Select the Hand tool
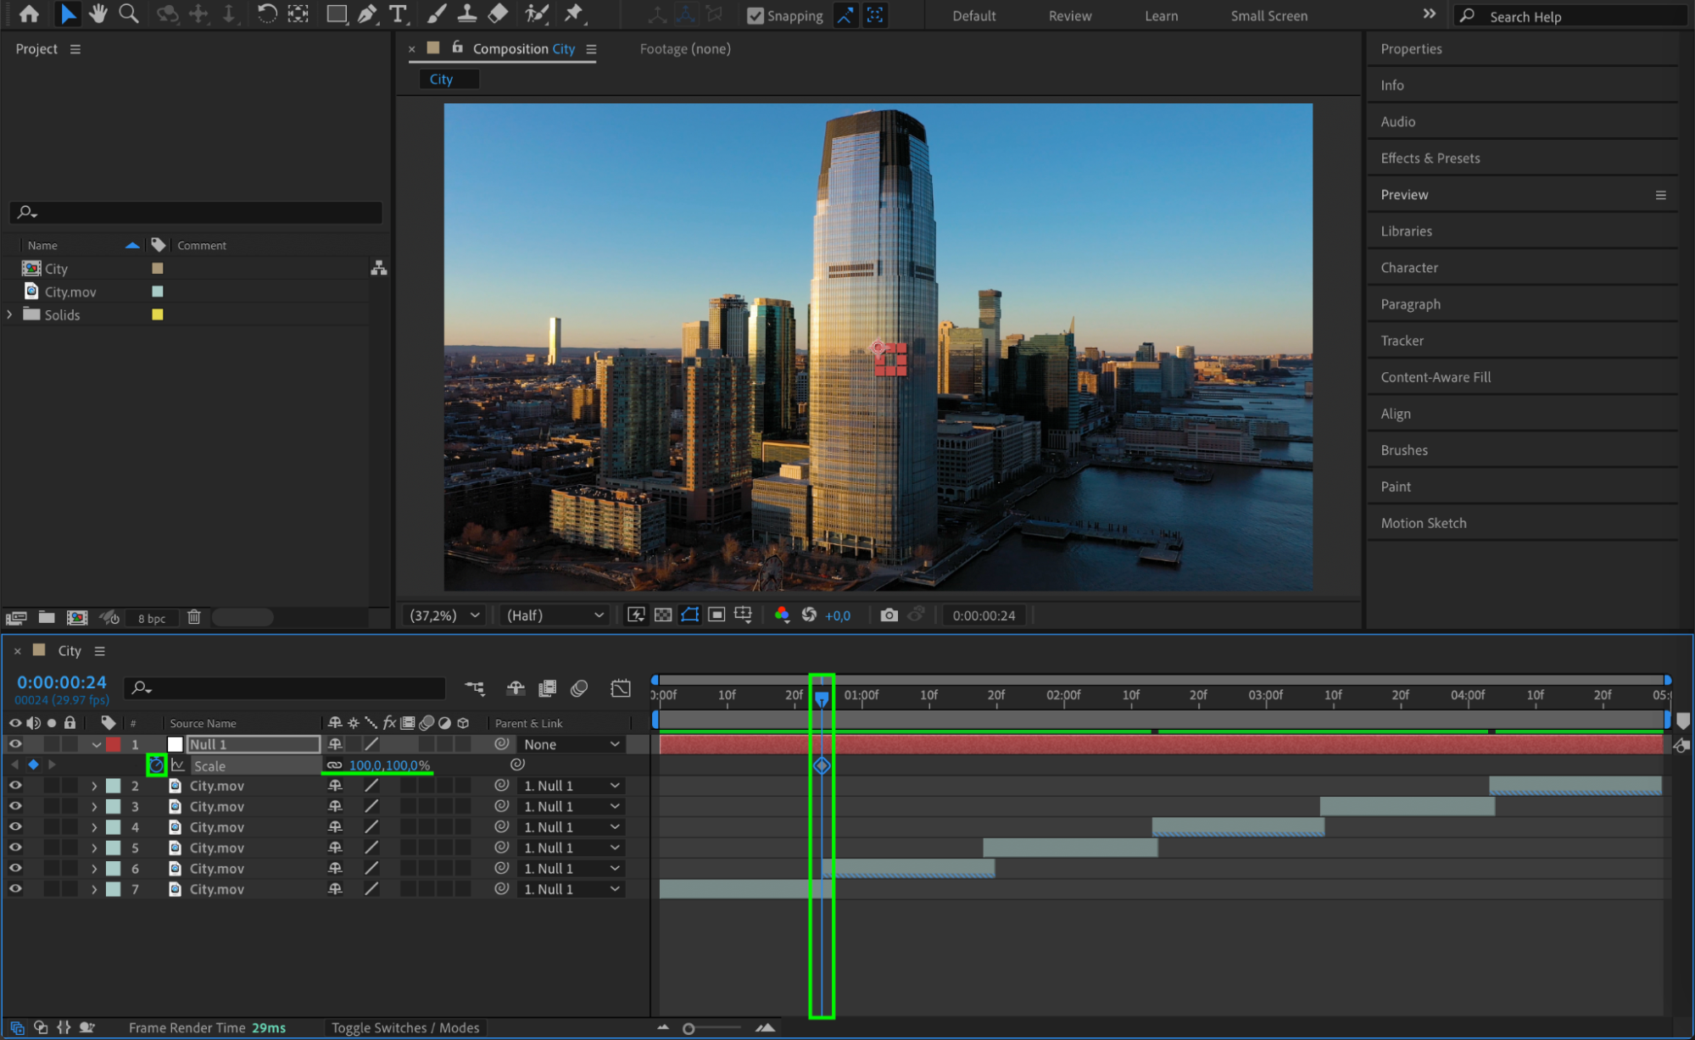The width and height of the screenshot is (1695, 1040). coord(98,14)
